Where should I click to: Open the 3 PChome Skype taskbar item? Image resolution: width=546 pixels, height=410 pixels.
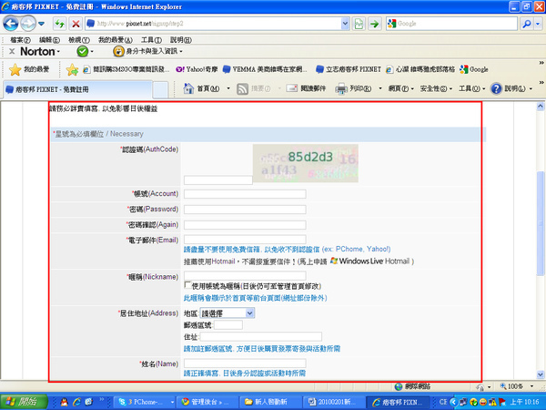146,402
